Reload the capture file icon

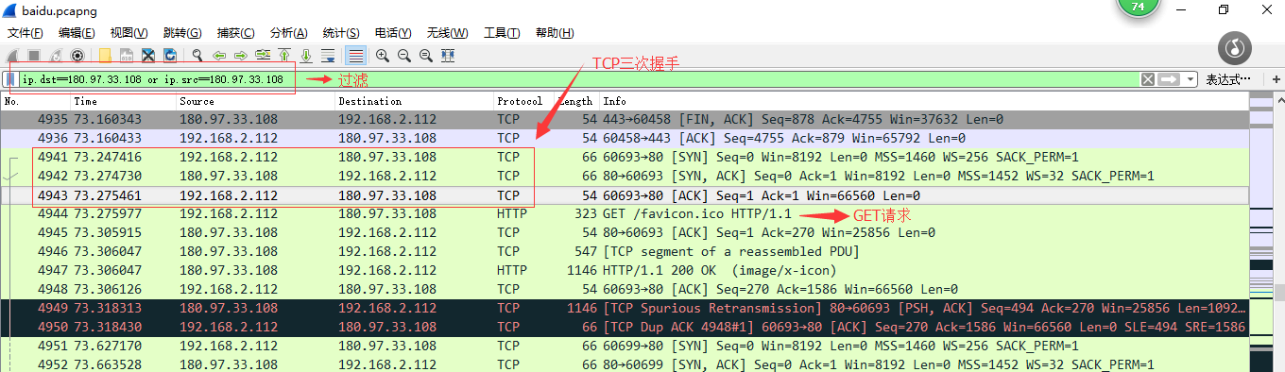(x=170, y=56)
